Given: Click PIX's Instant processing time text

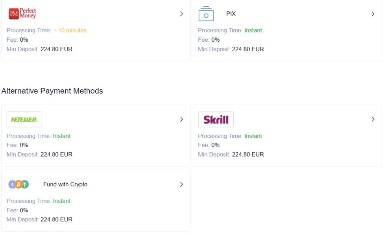Looking at the screenshot, I should (x=253, y=30).
